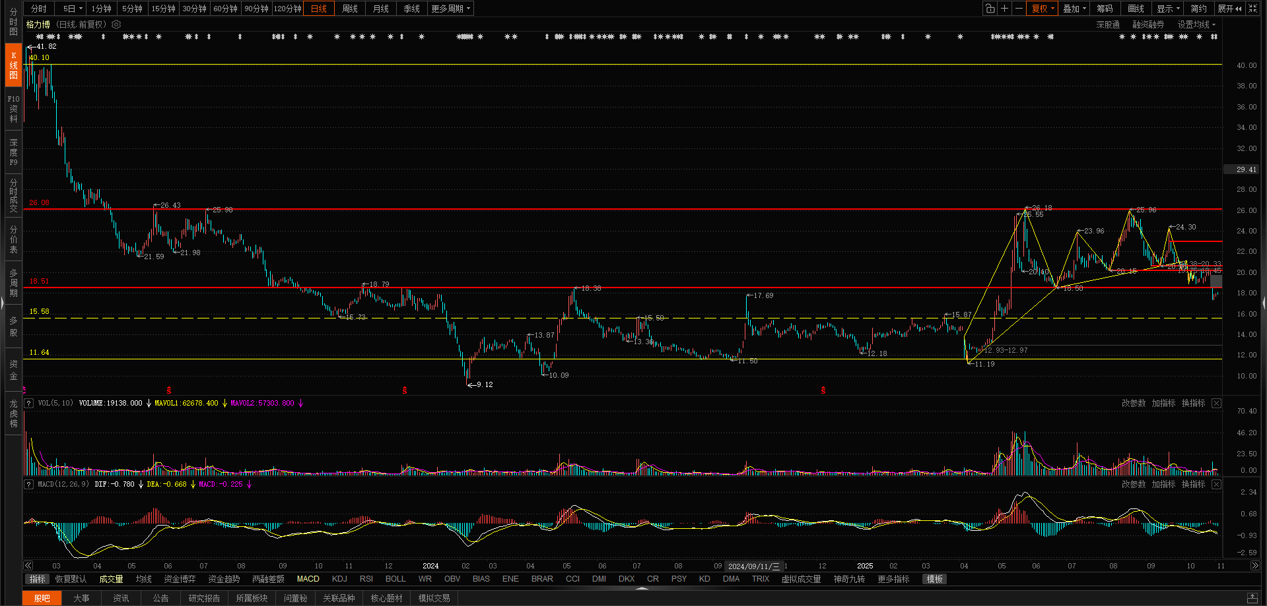Viewport: 1267px width, 606px height.
Task: Open help icon for the VOL indicator
Action: (x=29, y=403)
